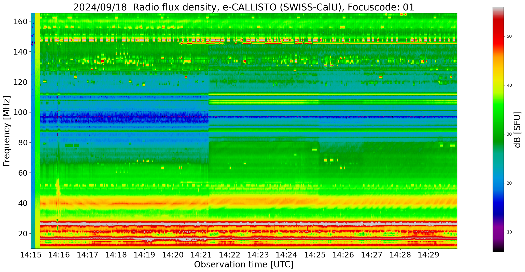Click the 'dB [SFU]' colorbar label

pyautogui.click(x=517, y=129)
